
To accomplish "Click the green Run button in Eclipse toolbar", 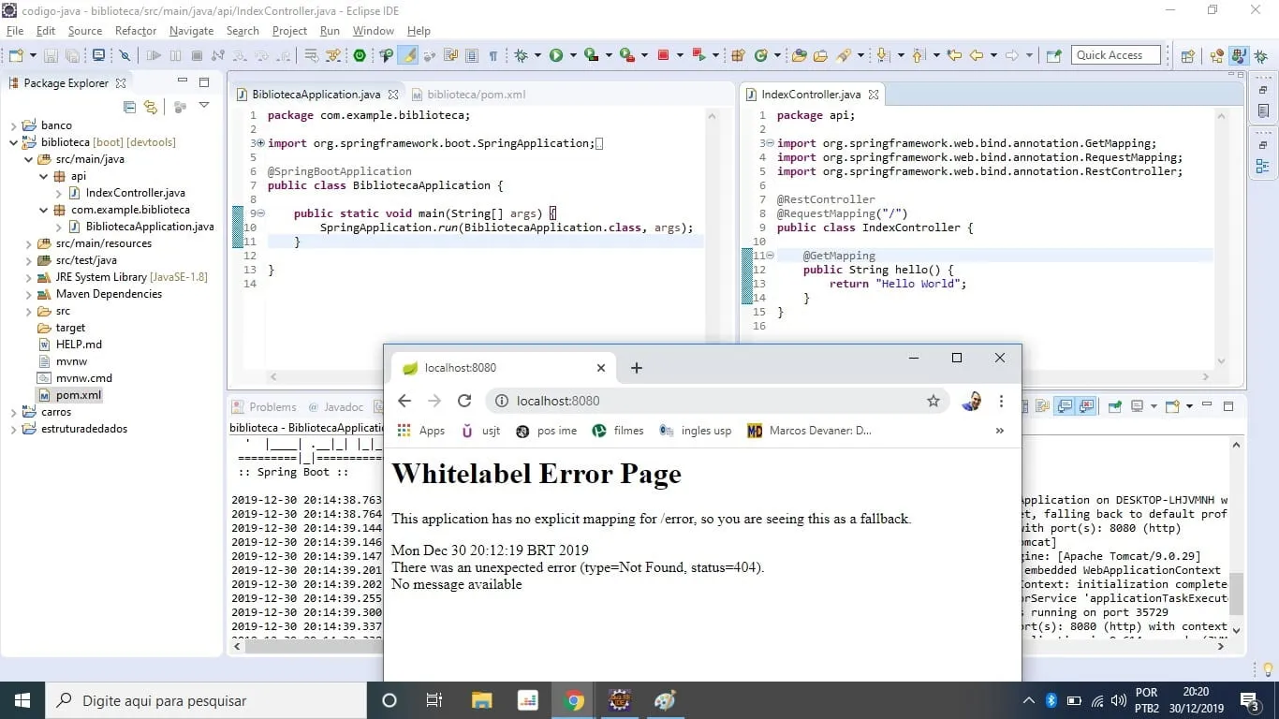I will tap(556, 55).
